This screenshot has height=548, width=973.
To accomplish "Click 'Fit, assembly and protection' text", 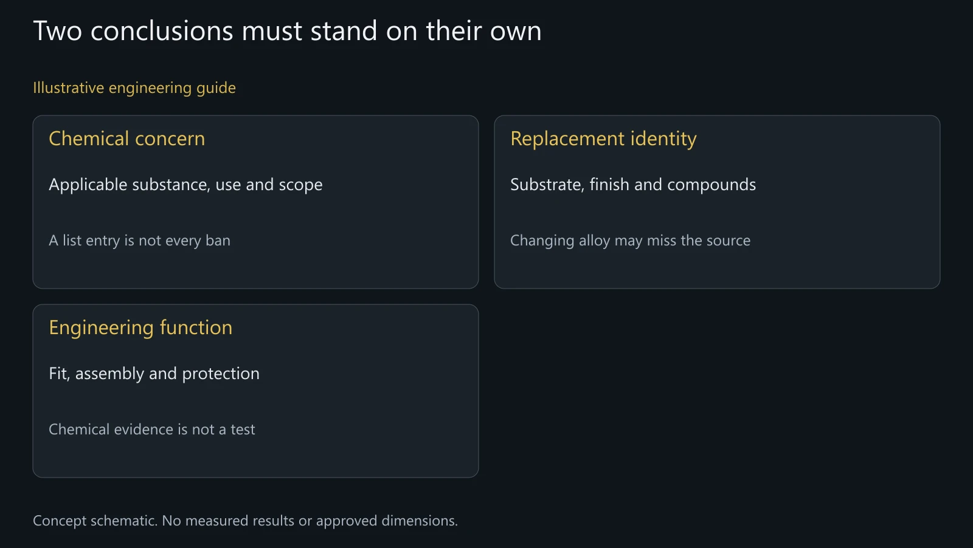I will [154, 374].
